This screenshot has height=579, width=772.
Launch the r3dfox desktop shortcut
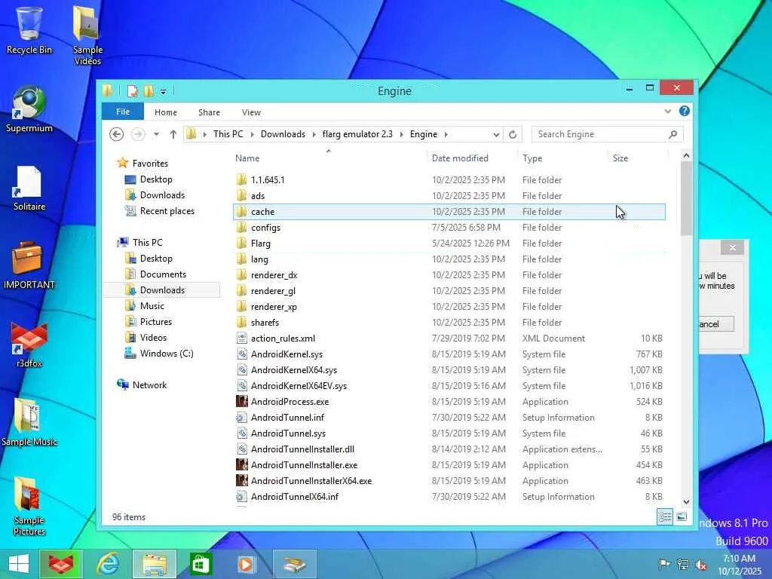(29, 345)
